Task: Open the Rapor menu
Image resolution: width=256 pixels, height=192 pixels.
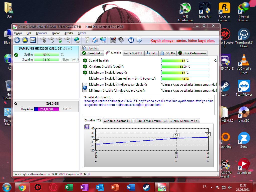Action: point(56,33)
